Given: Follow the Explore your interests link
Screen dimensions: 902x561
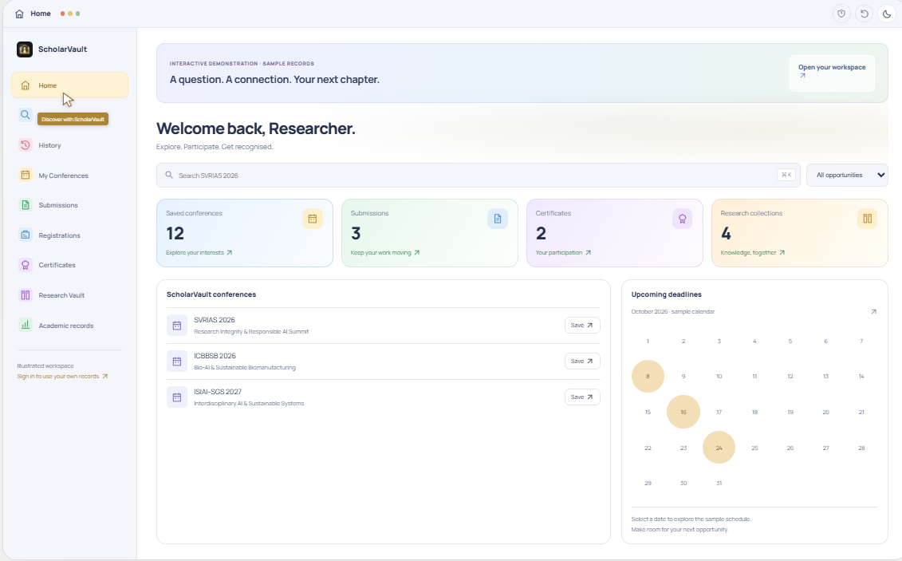Looking at the screenshot, I should tap(199, 253).
